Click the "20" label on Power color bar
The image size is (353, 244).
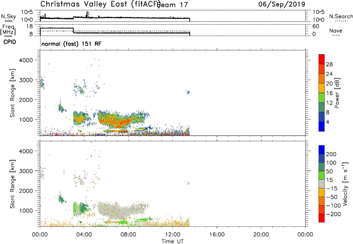point(329,84)
